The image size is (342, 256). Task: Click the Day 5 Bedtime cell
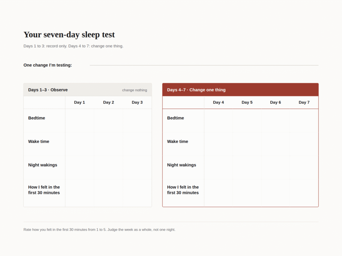[247, 121]
